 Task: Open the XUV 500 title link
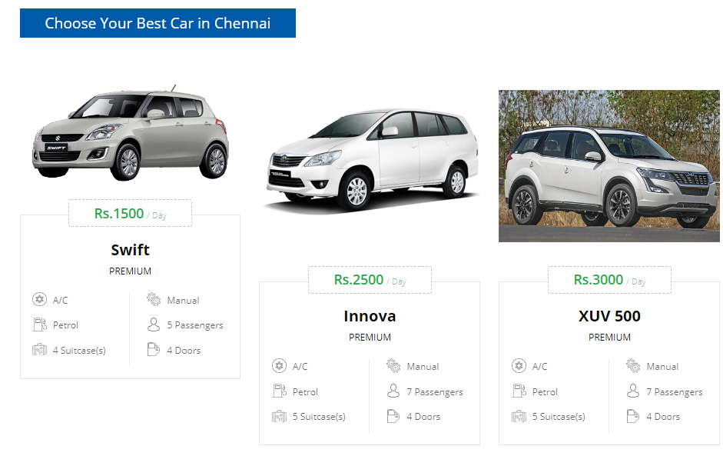(x=609, y=316)
